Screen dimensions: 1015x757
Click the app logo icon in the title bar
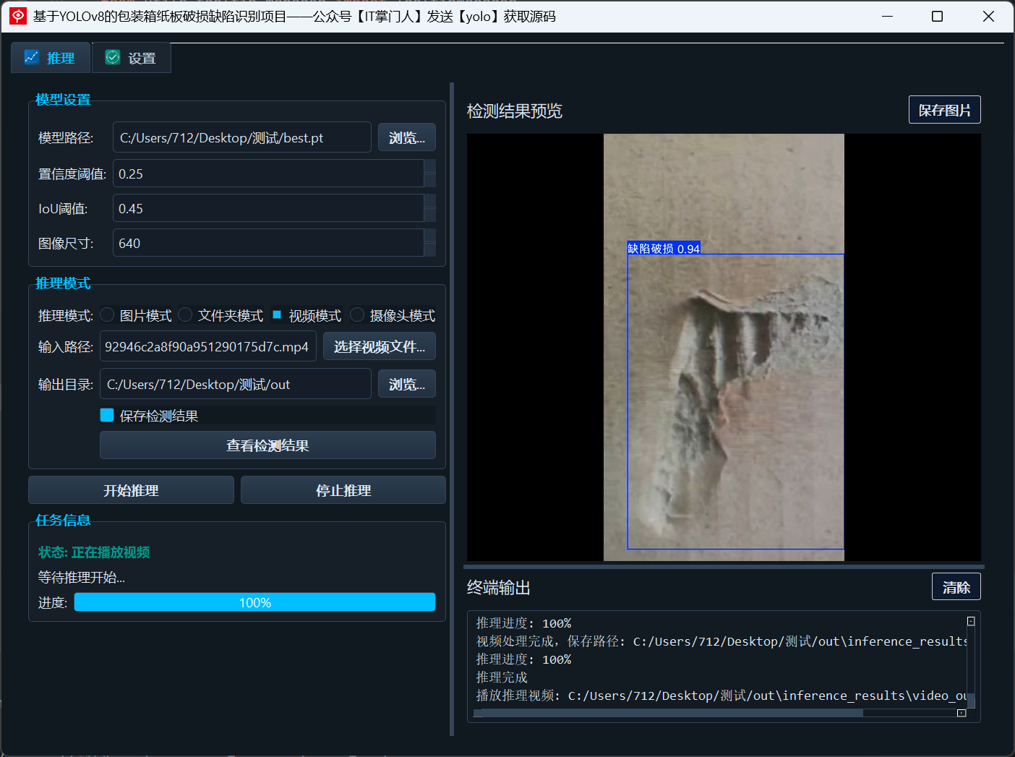point(17,16)
